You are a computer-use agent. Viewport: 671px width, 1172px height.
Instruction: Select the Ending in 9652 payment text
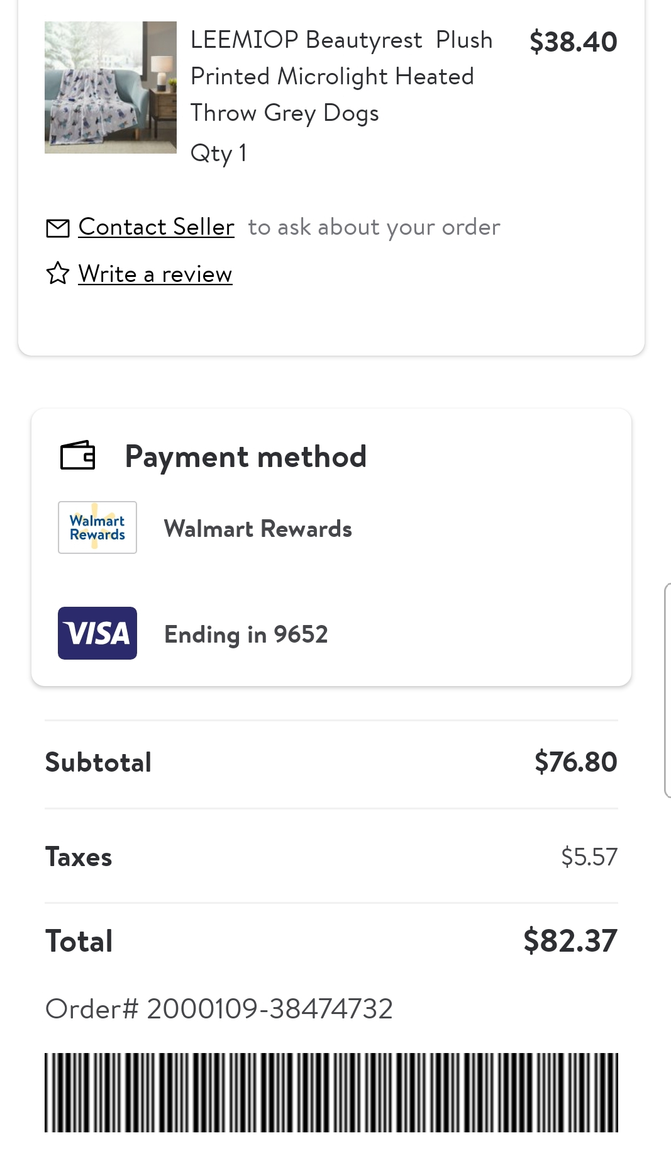click(x=246, y=634)
